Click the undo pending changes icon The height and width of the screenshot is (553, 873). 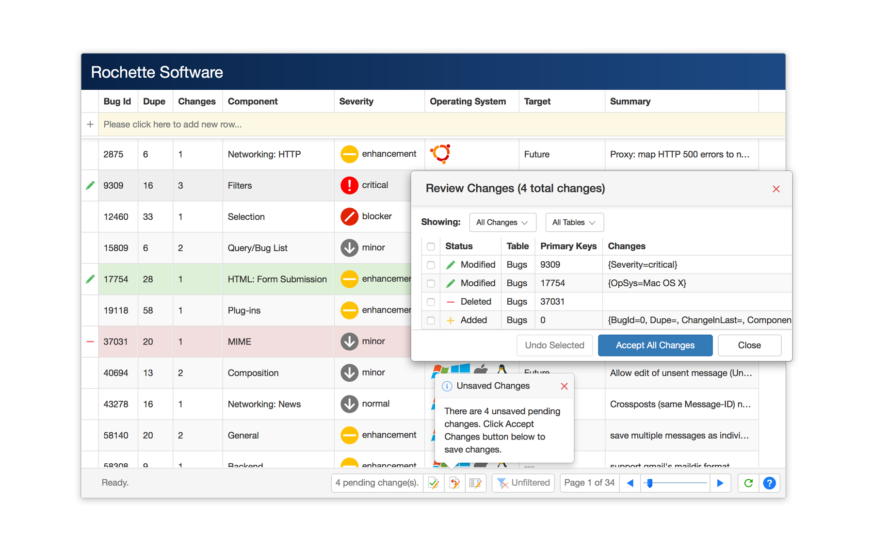pos(454,483)
